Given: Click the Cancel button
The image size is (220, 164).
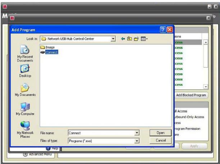Looking at the screenshot, I should coord(161,140).
